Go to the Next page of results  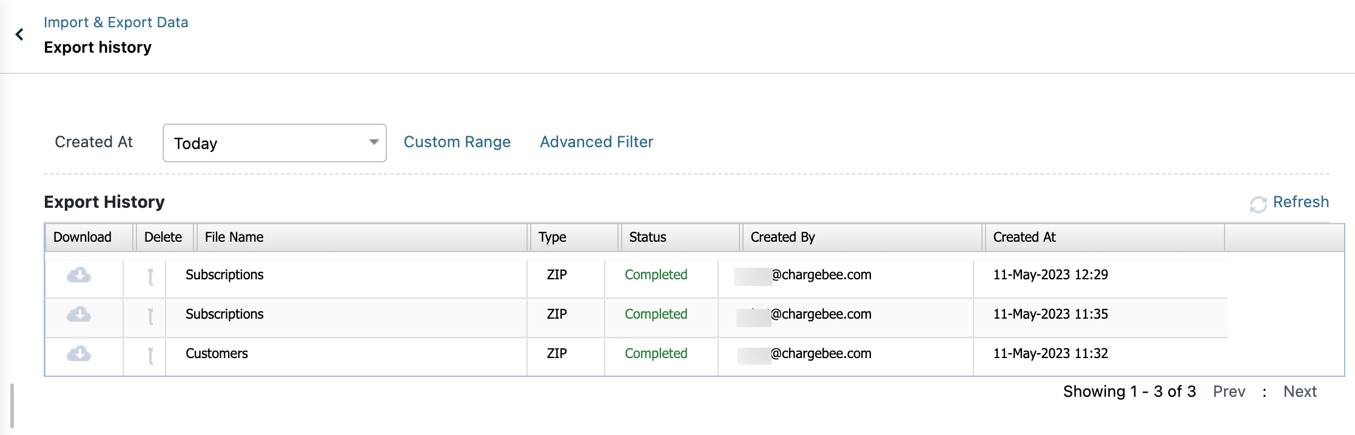coord(1299,391)
